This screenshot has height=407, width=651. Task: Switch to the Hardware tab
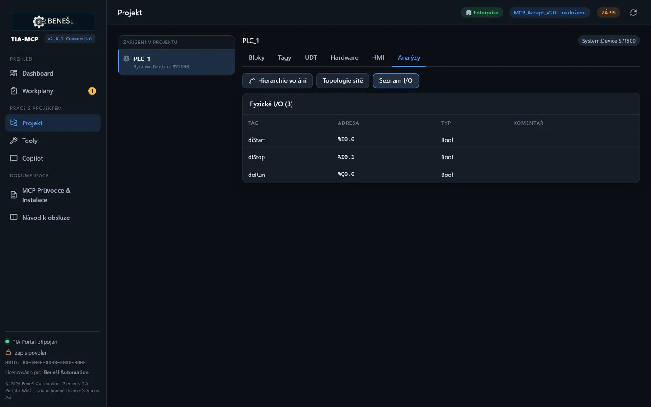pyautogui.click(x=344, y=57)
